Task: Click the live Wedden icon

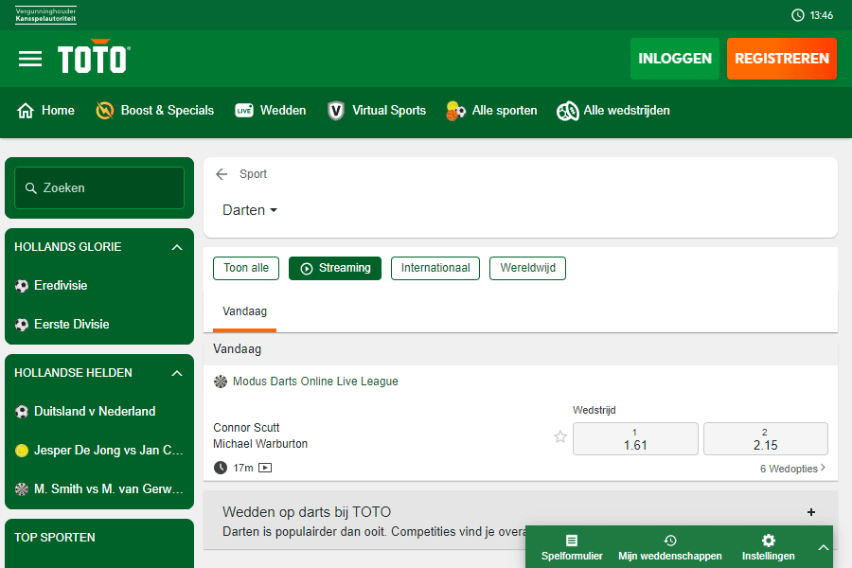Action: (244, 111)
